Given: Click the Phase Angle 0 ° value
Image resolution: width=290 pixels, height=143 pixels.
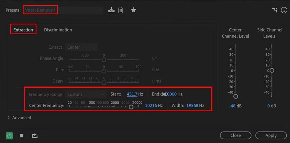Looking at the screenshot, I should pyautogui.click(x=155, y=58).
